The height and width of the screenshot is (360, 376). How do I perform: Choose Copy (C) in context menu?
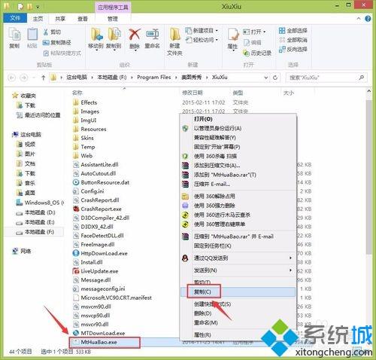click(x=238, y=291)
